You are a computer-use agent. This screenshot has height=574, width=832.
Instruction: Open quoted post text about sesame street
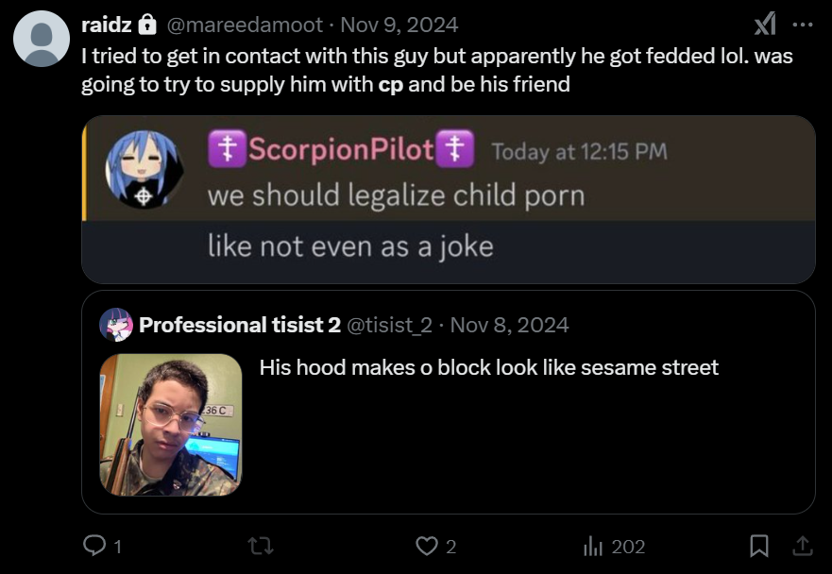coord(488,367)
